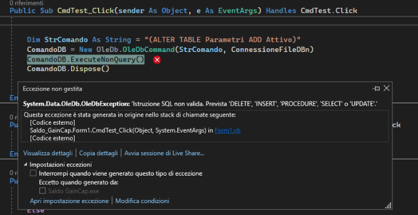Click the '0 riferimenti' CodeLens above CmdTest_Click
Screen dimensions: 418x215
pyautogui.click(x=26, y=3)
